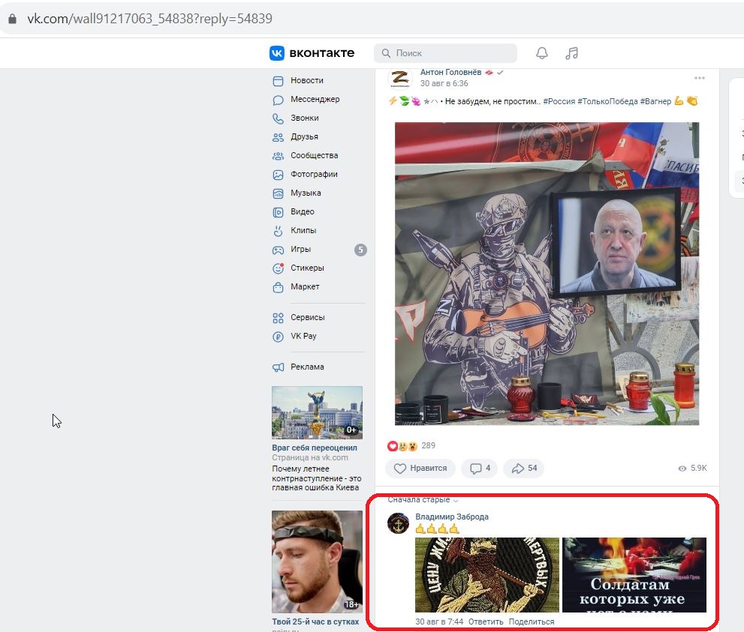The height and width of the screenshot is (632, 744).
Task: Click the Нравится like button
Action: [420, 468]
